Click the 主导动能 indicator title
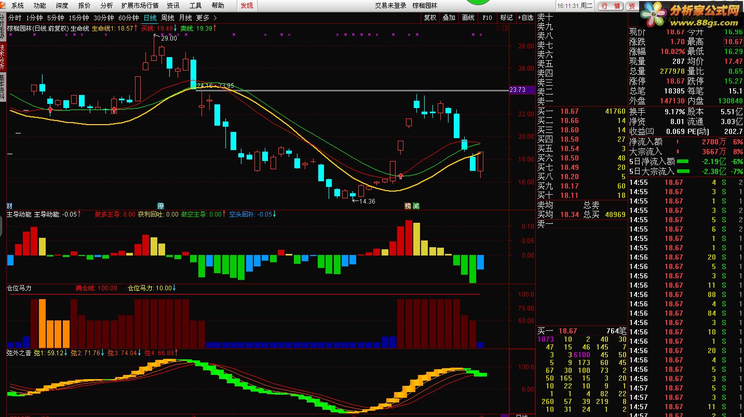 (x=19, y=214)
